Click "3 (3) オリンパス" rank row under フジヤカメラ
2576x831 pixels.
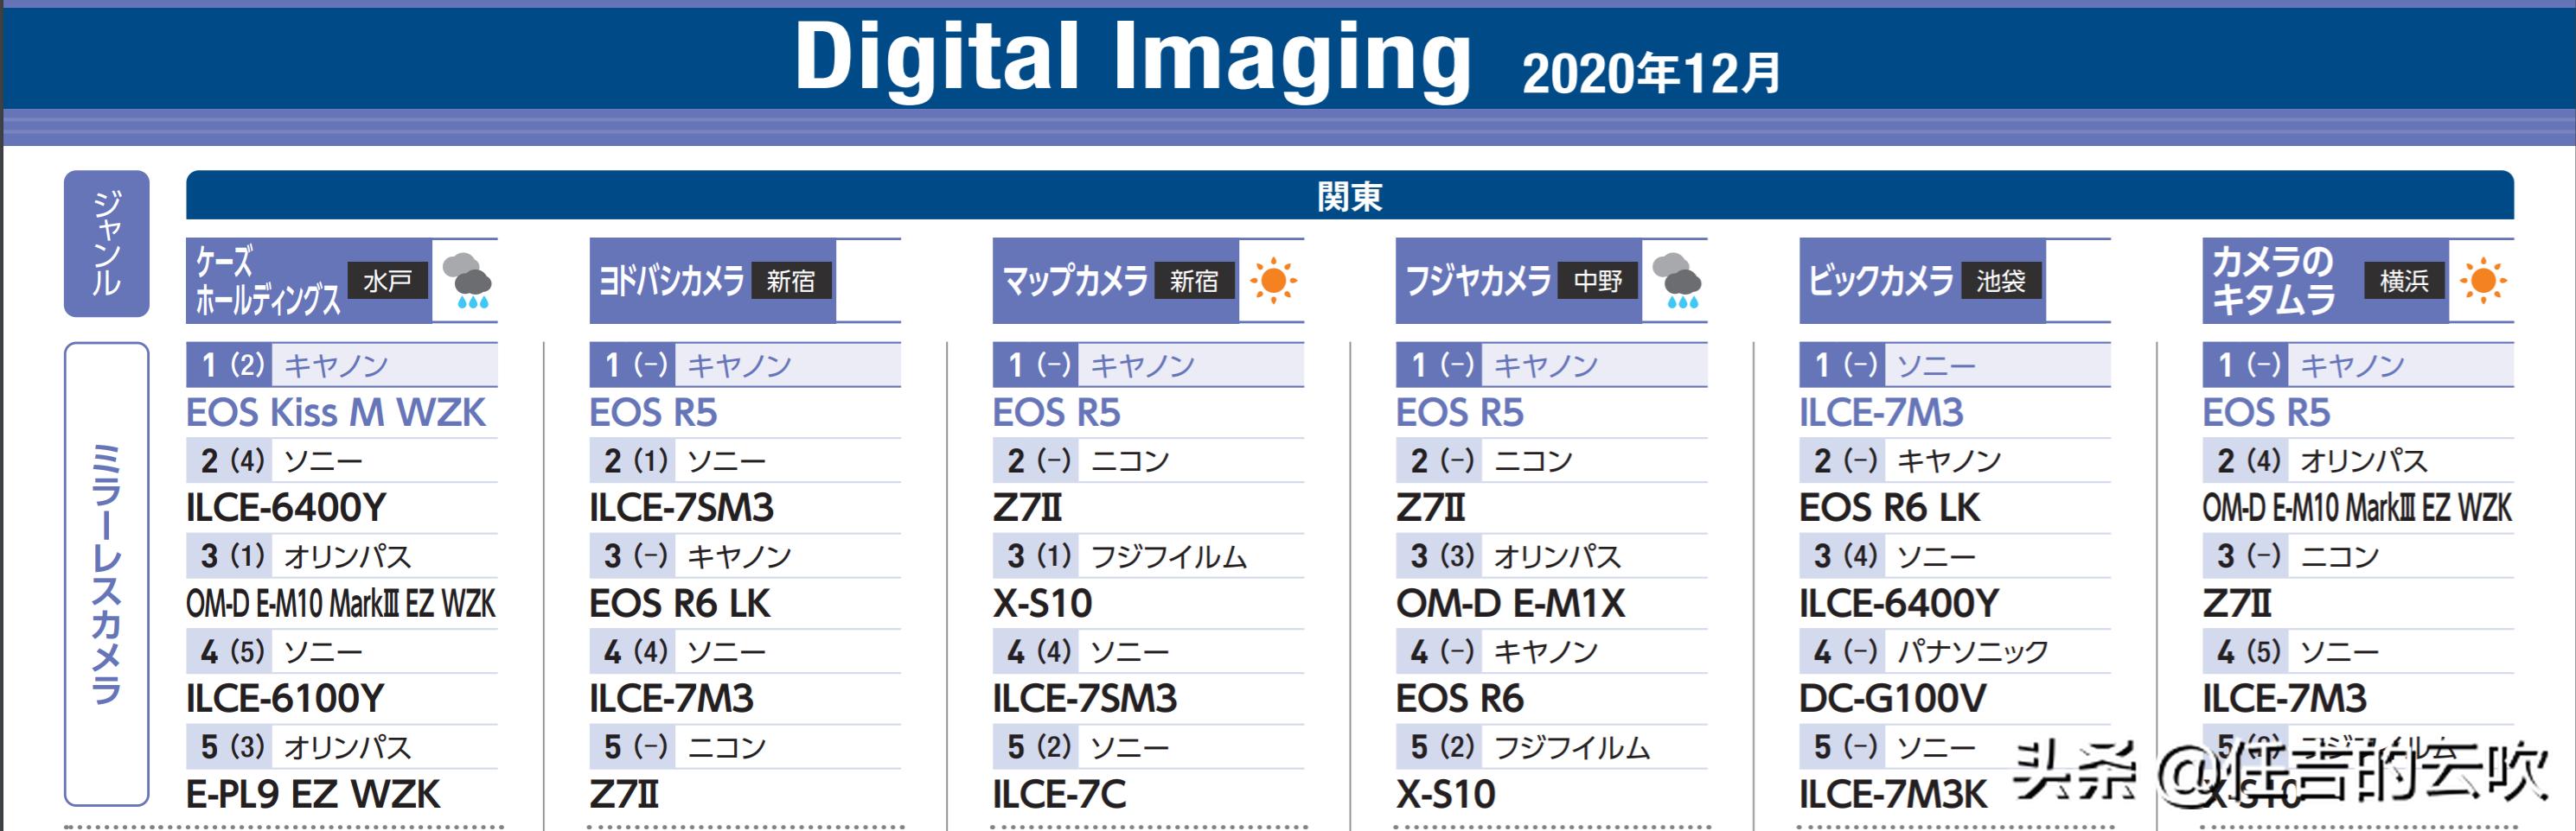(x=1552, y=556)
